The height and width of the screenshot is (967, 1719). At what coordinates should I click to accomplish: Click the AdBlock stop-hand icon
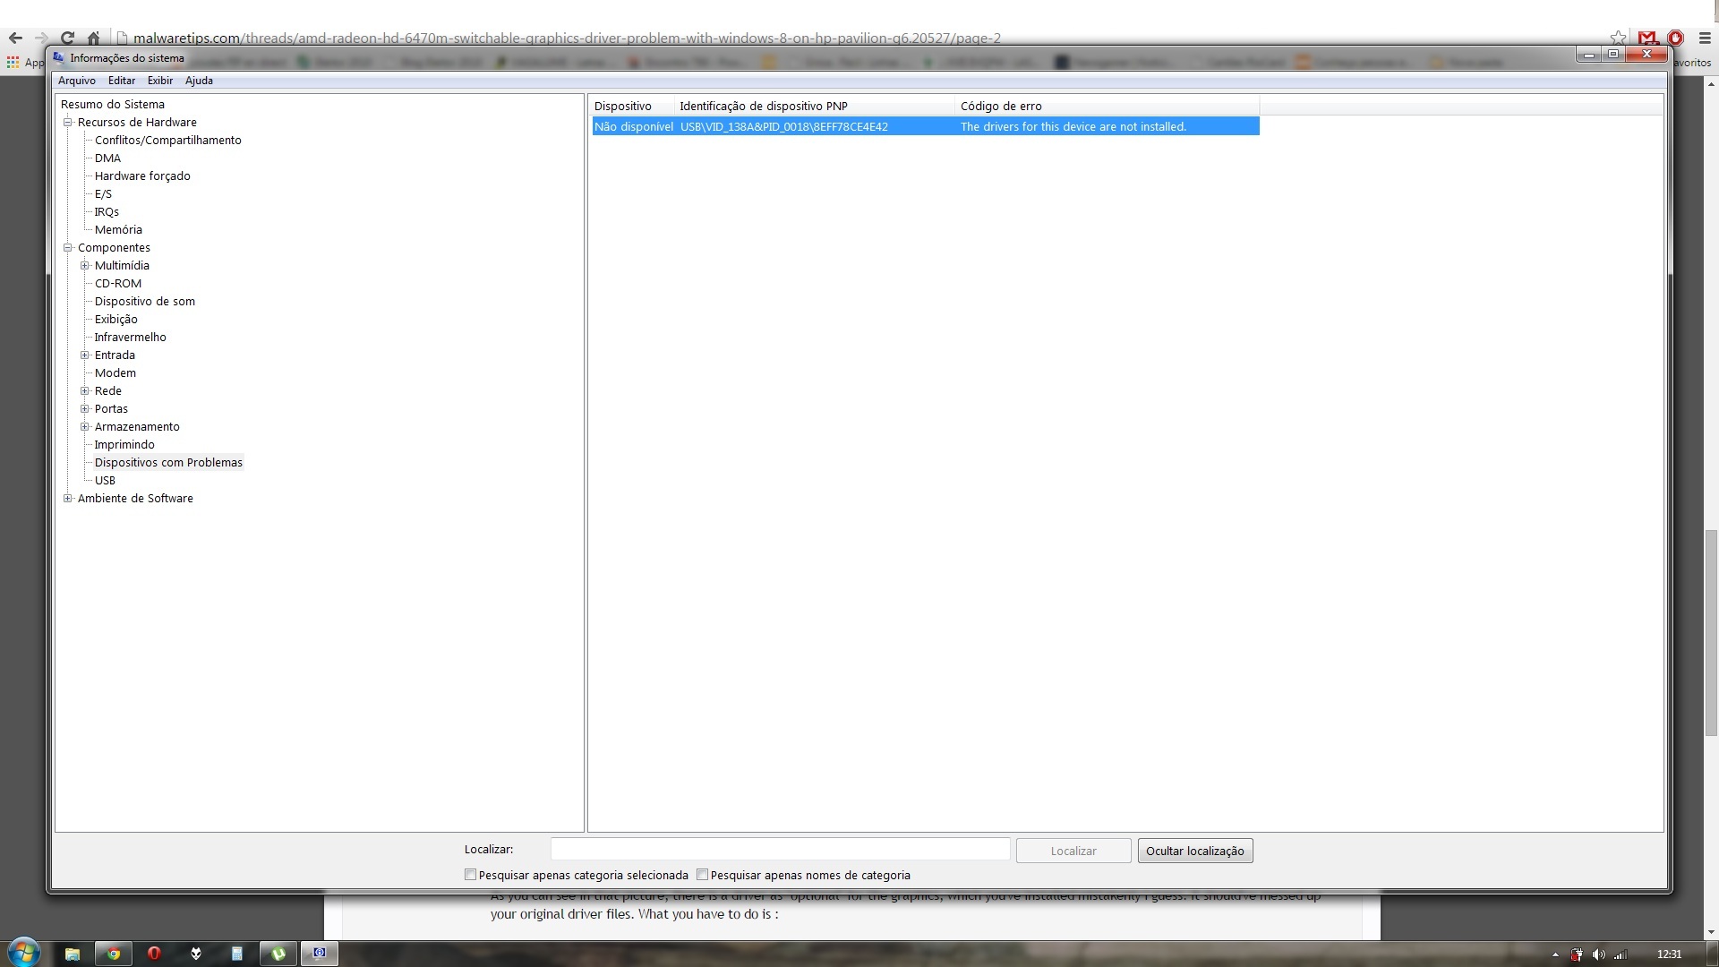tap(1675, 38)
